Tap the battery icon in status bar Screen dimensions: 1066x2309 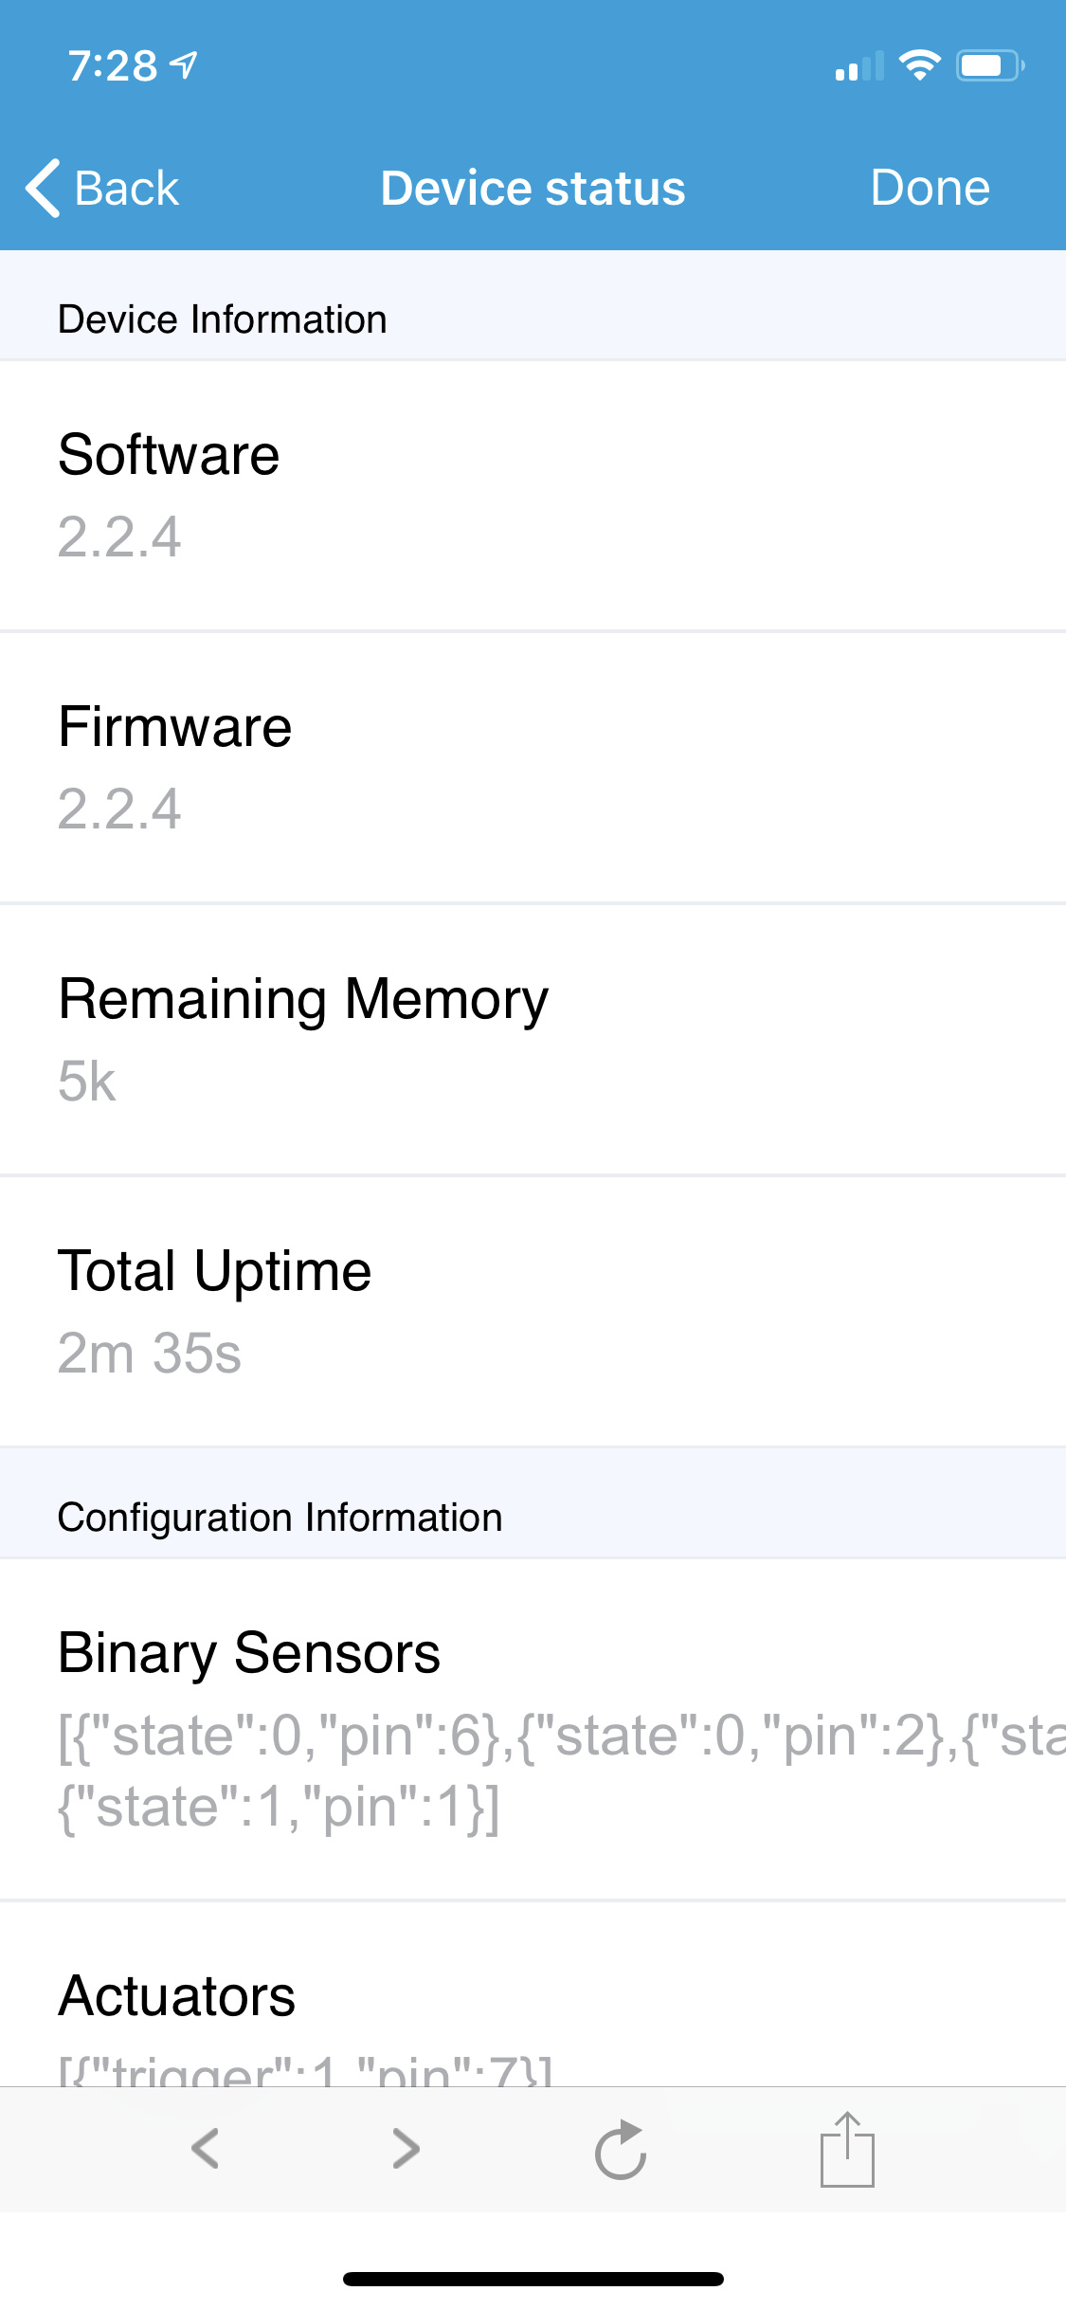[x=987, y=64]
